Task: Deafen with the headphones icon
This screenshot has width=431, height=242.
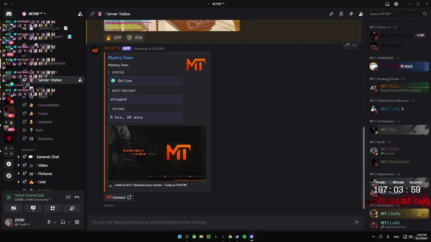Action: [63, 222]
